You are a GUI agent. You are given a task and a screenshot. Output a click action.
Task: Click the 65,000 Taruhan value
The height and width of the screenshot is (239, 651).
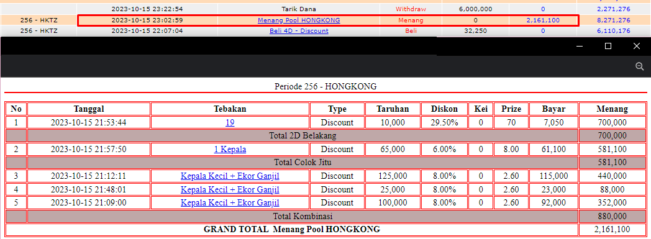pyautogui.click(x=393, y=150)
